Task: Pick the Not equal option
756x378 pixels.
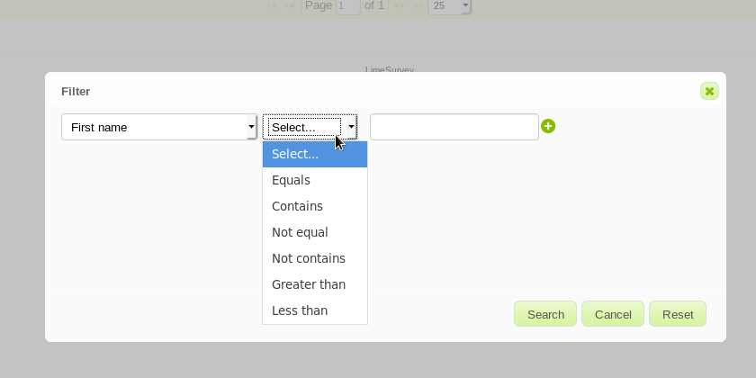Action: point(300,232)
